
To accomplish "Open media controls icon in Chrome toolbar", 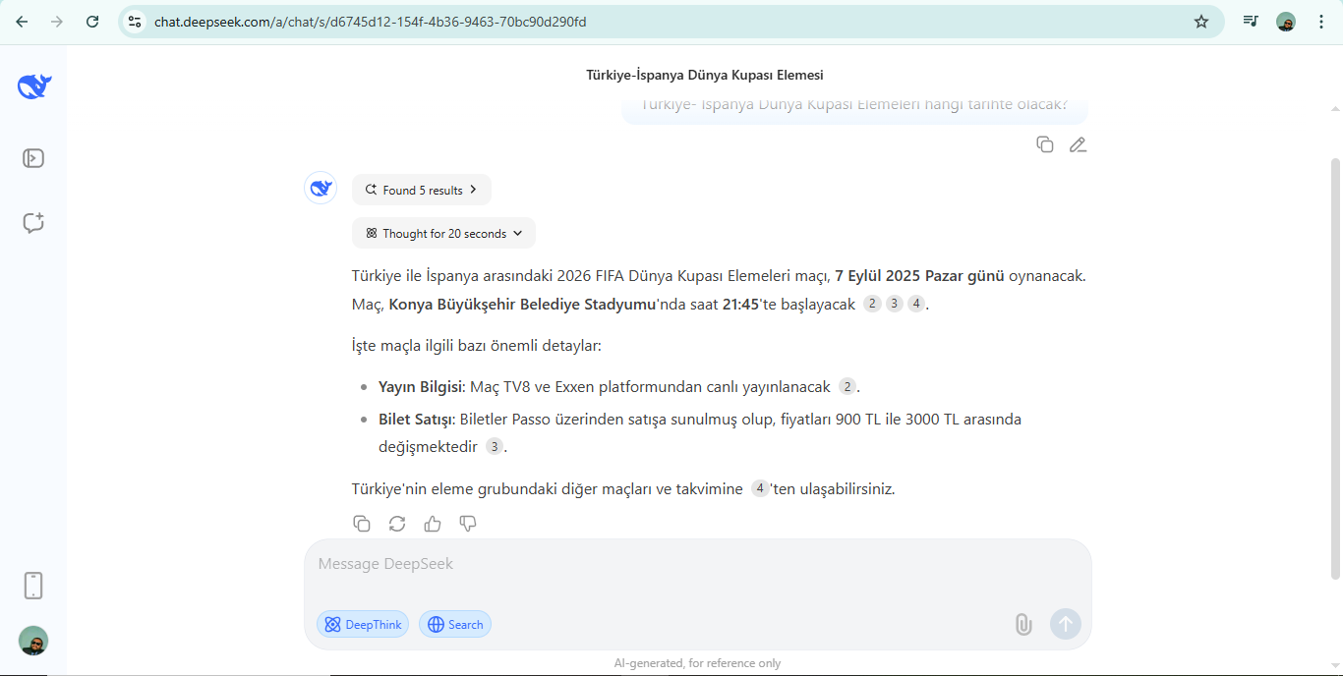I will 1251,22.
